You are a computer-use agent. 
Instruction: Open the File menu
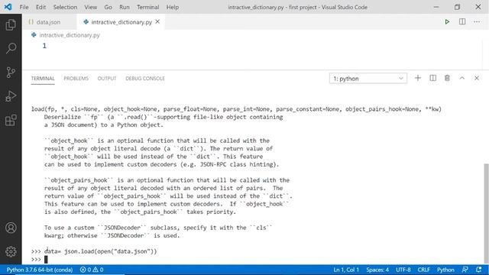[24, 7]
